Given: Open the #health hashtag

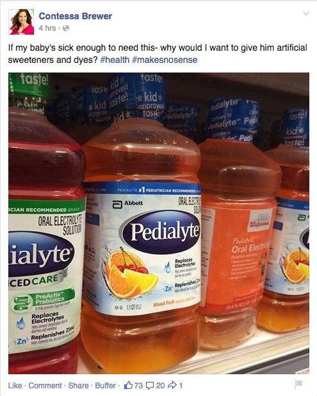Looking at the screenshot, I should coord(115,60).
